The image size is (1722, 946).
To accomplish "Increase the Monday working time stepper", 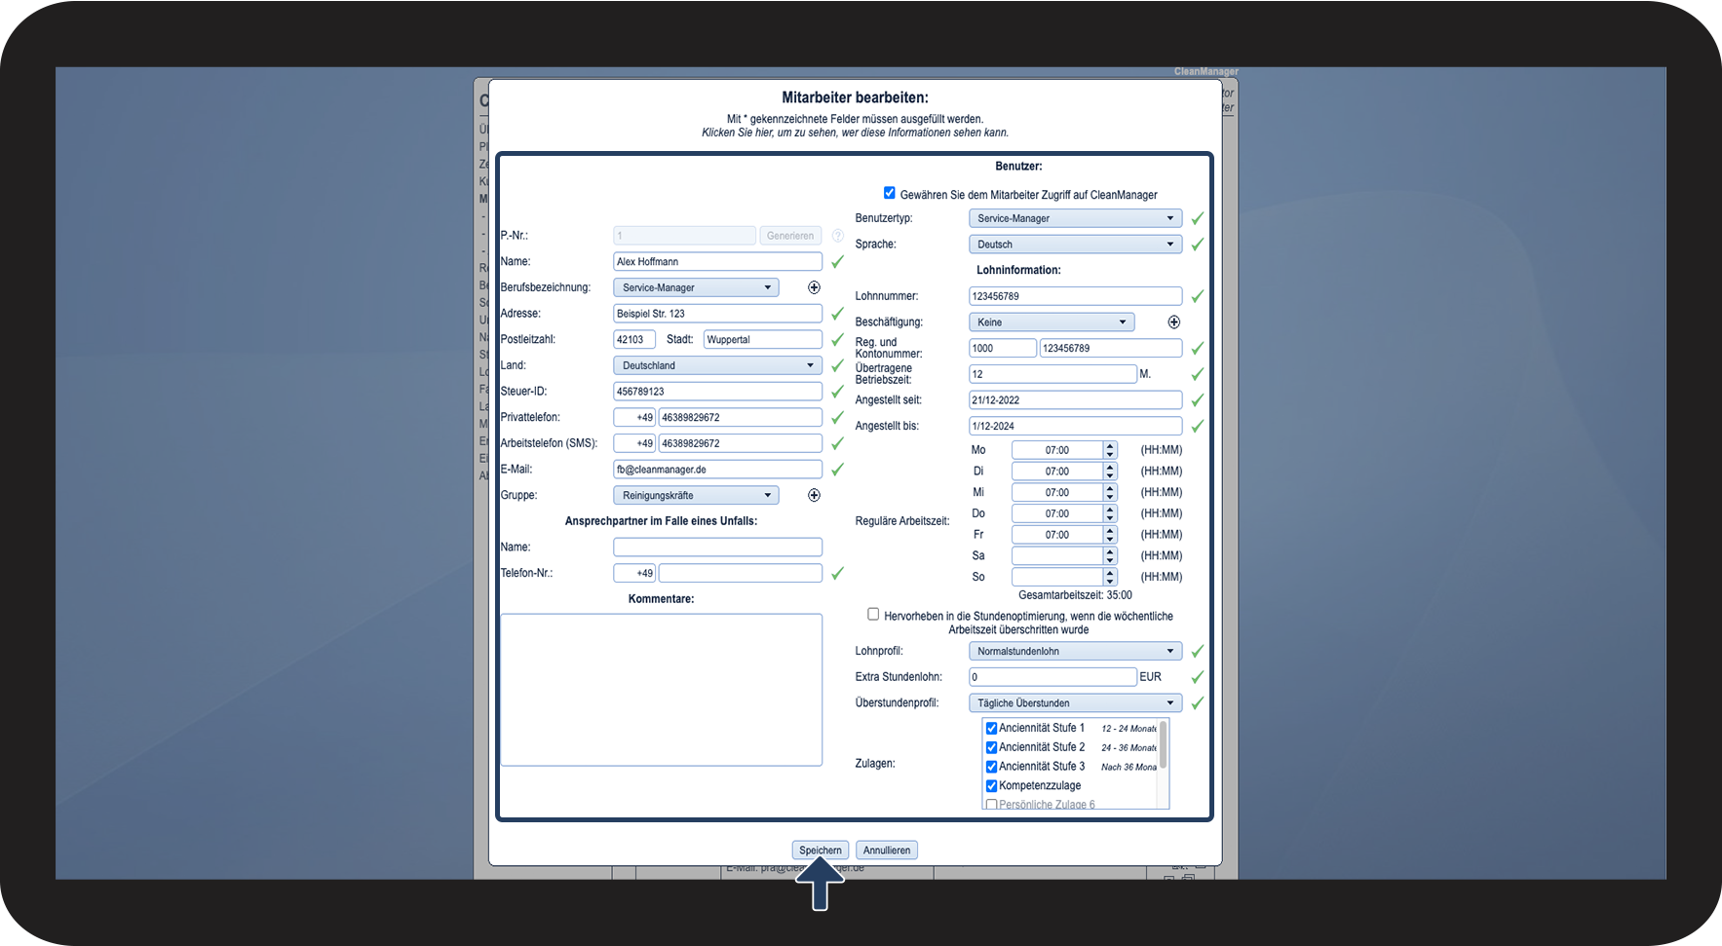I will (1110, 446).
